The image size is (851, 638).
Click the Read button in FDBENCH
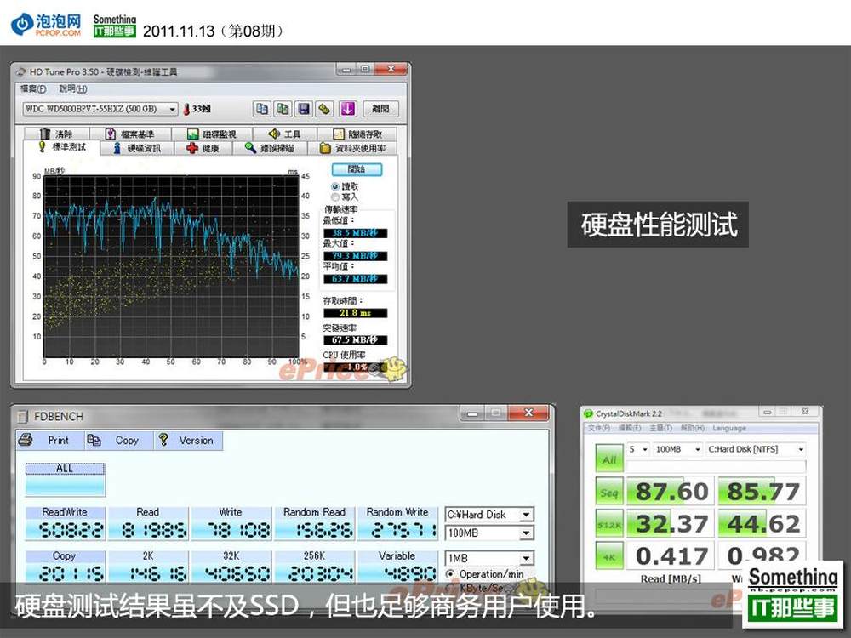click(x=147, y=523)
